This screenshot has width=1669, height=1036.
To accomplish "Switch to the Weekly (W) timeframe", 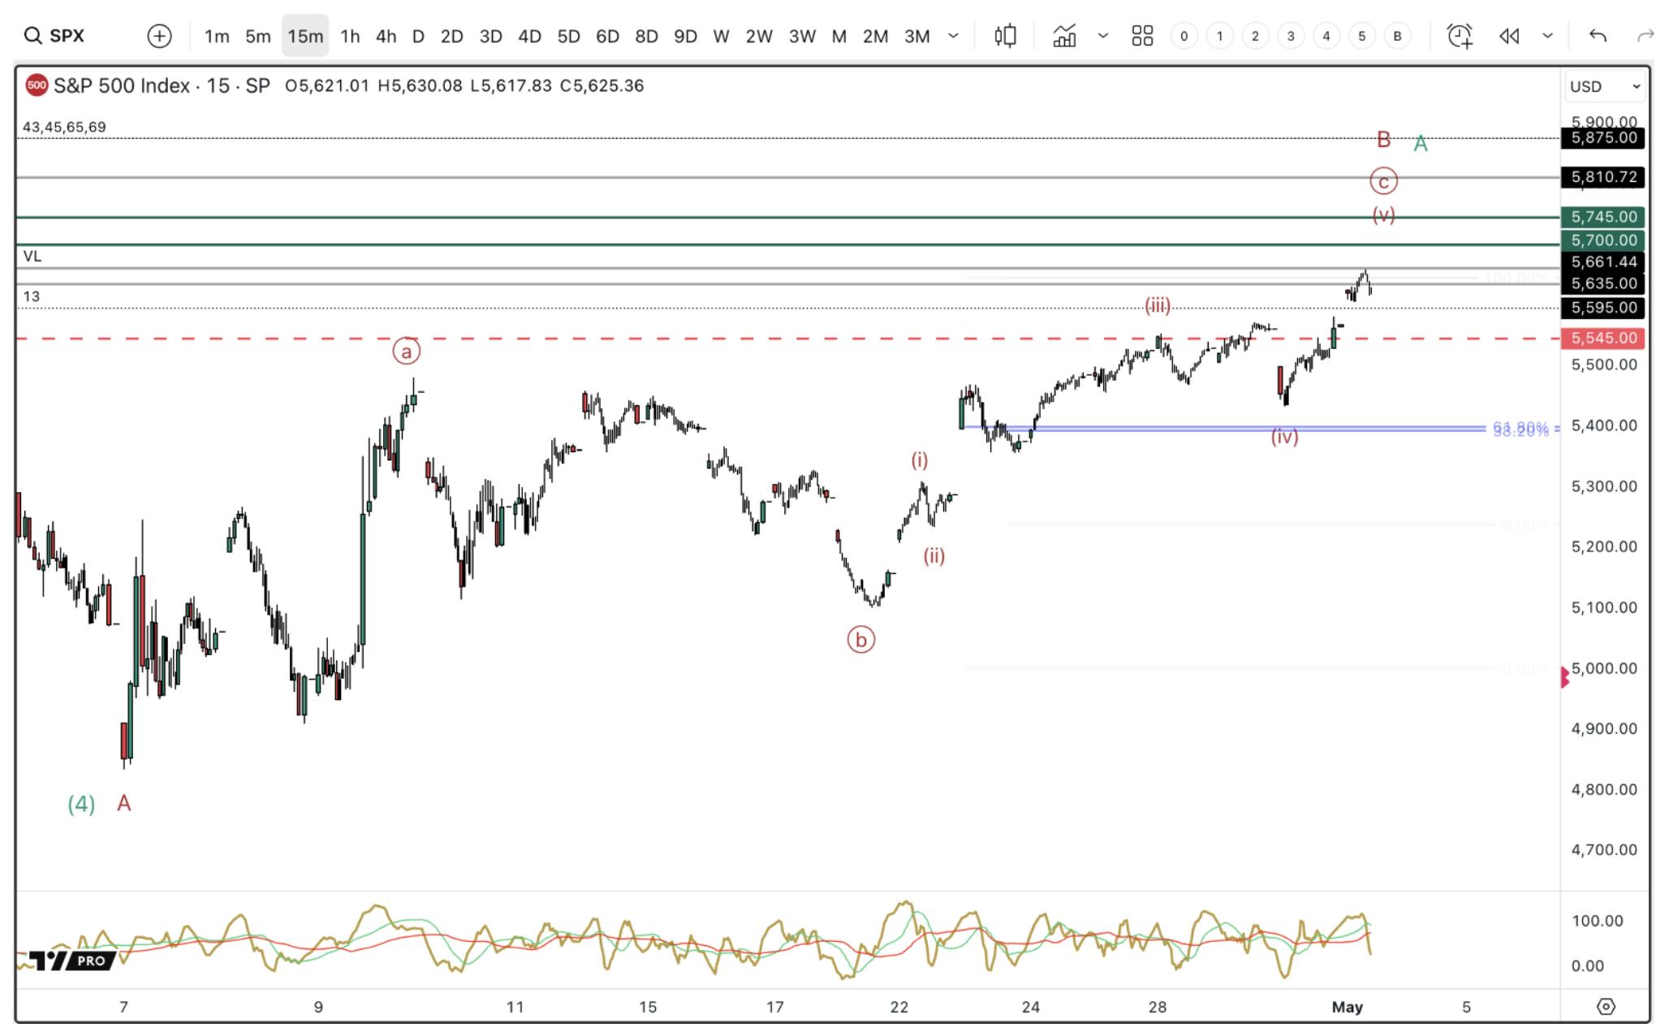I will pos(721,36).
